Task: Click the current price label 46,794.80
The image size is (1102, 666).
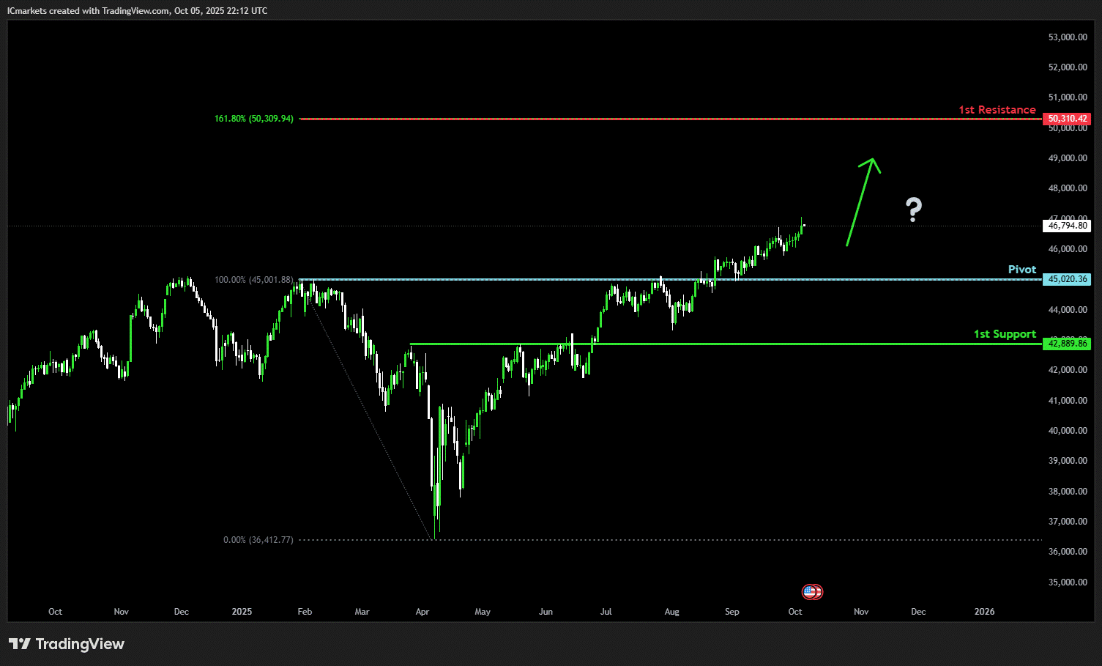Action: click(1067, 226)
